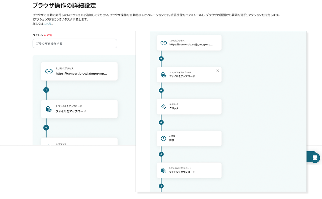Open left panel ファイルをアップロード step card
The height and width of the screenshot is (199, 322).
click(79, 109)
